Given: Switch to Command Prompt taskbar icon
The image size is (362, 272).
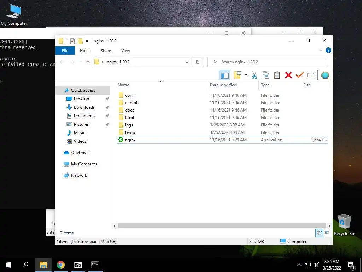Looking at the screenshot, I should pos(95,265).
